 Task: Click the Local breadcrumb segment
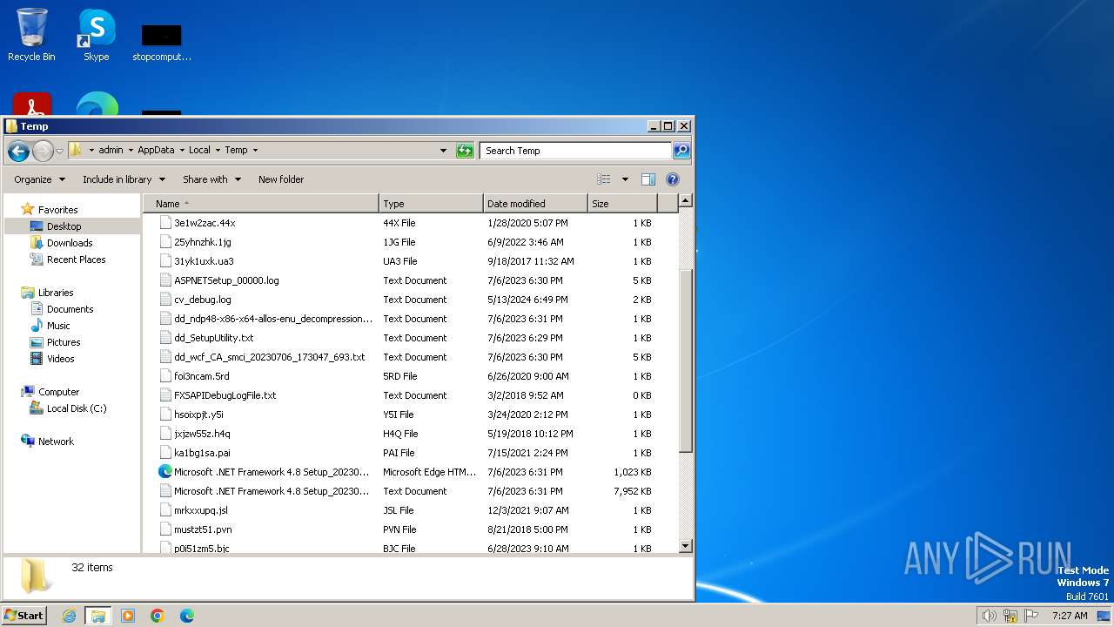[x=199, y=151]
